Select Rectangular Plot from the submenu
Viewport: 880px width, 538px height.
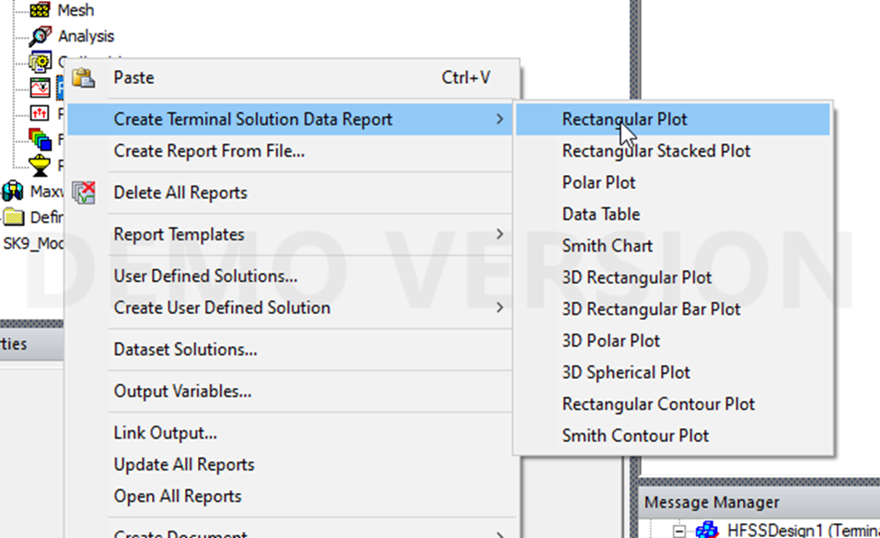pos(624,119)
